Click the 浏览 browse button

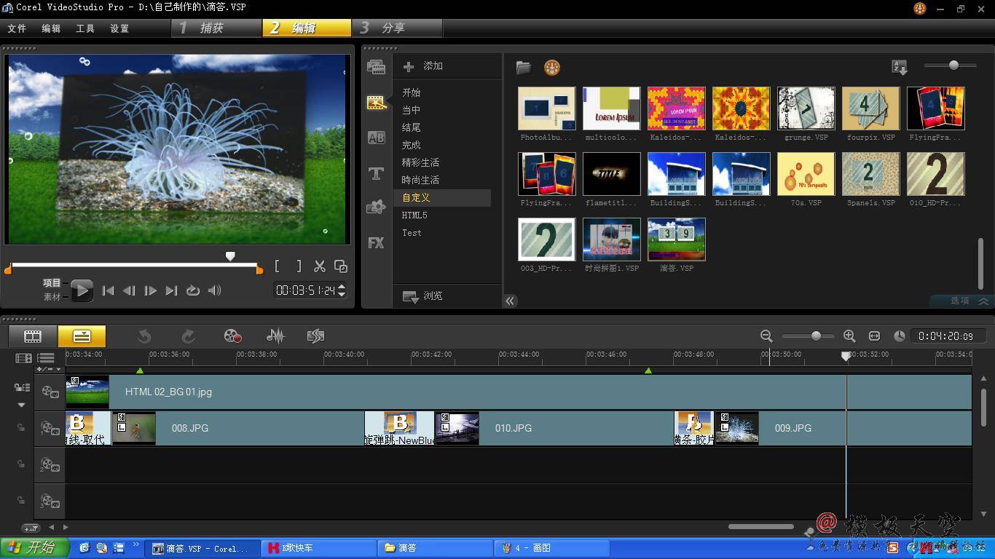[423, 296]
